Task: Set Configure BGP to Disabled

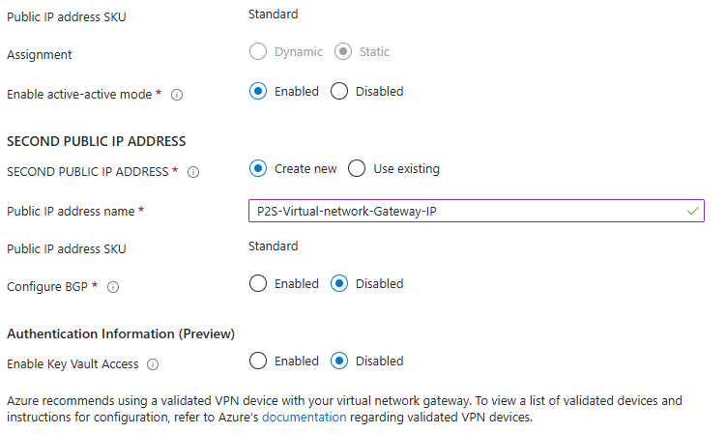Action: click(339, 283)
